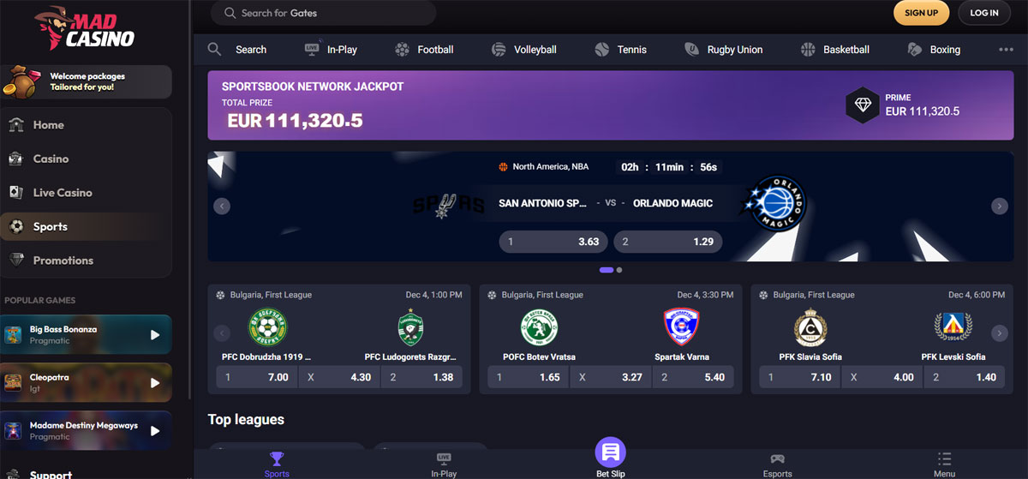Viewport: 1028px width, 479px height.
Task: Select odds 3.63 for San Antonio Spurs
Action: coord(553,242)
